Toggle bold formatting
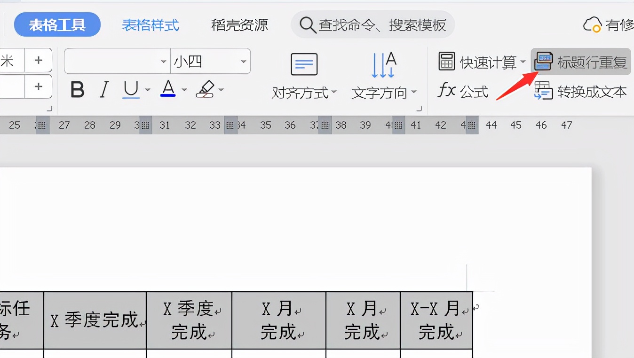Viewport: 634px width, 358px height. [77, 90]
